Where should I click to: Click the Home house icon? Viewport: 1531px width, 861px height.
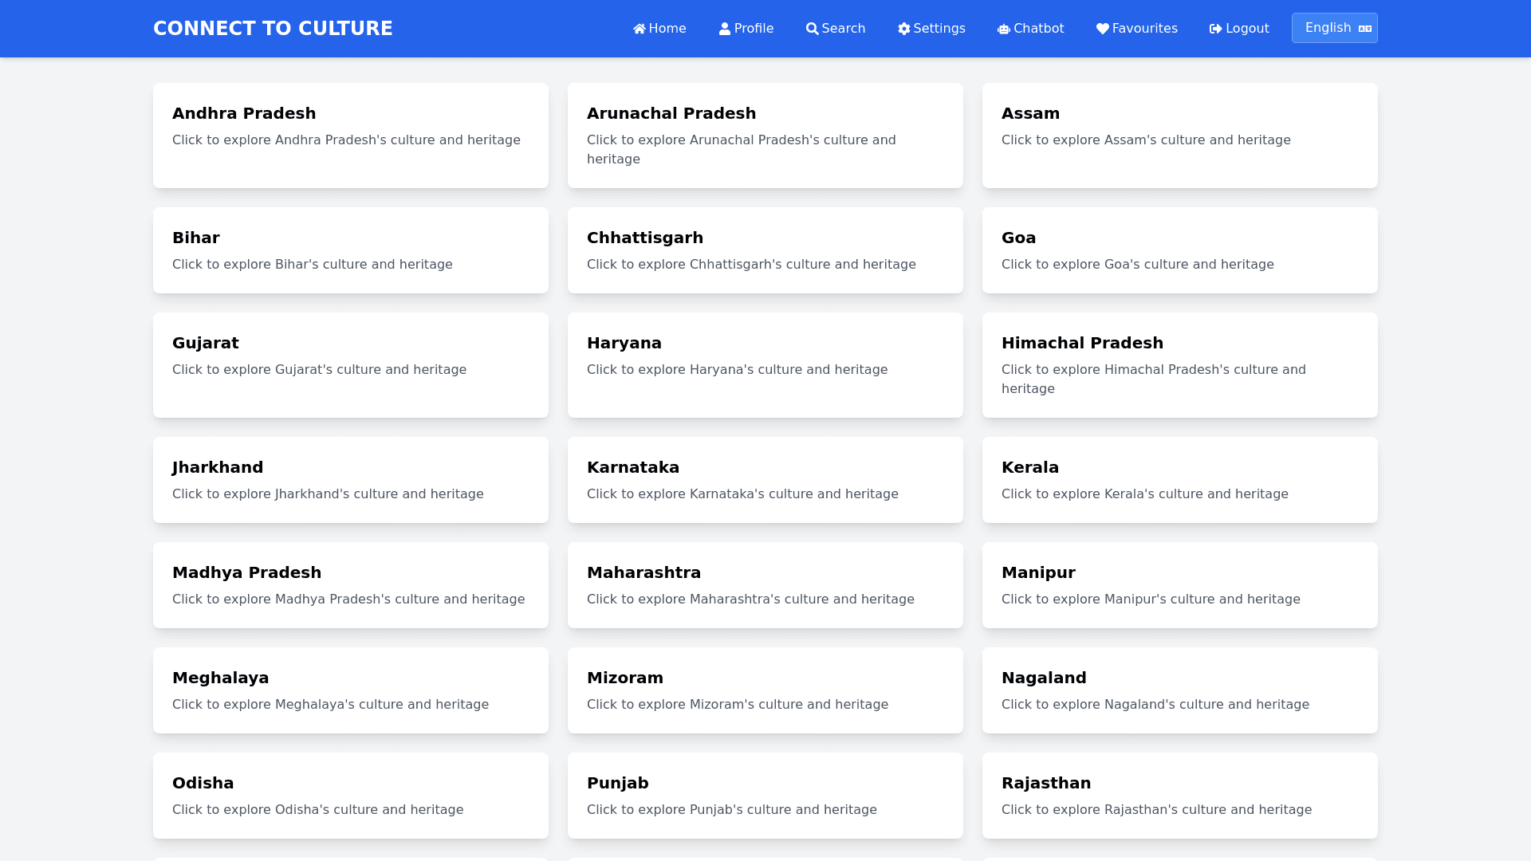[x=639, y=29]
